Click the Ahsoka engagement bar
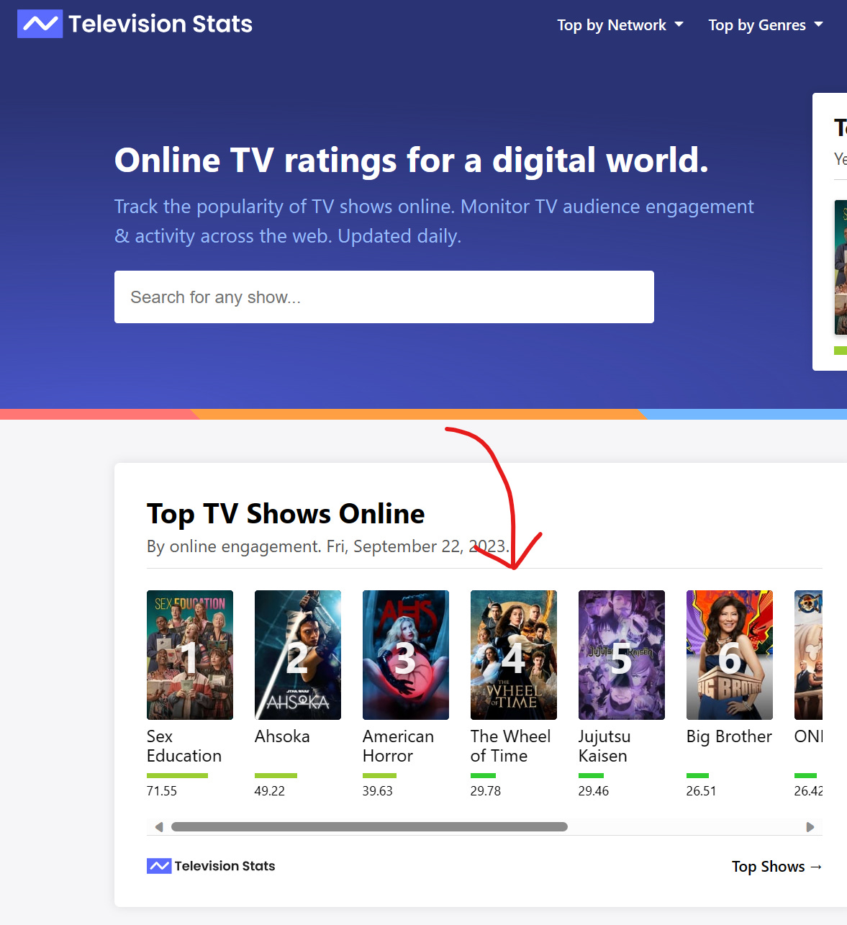This screenshot has height=925, width=847. point(276,775)
